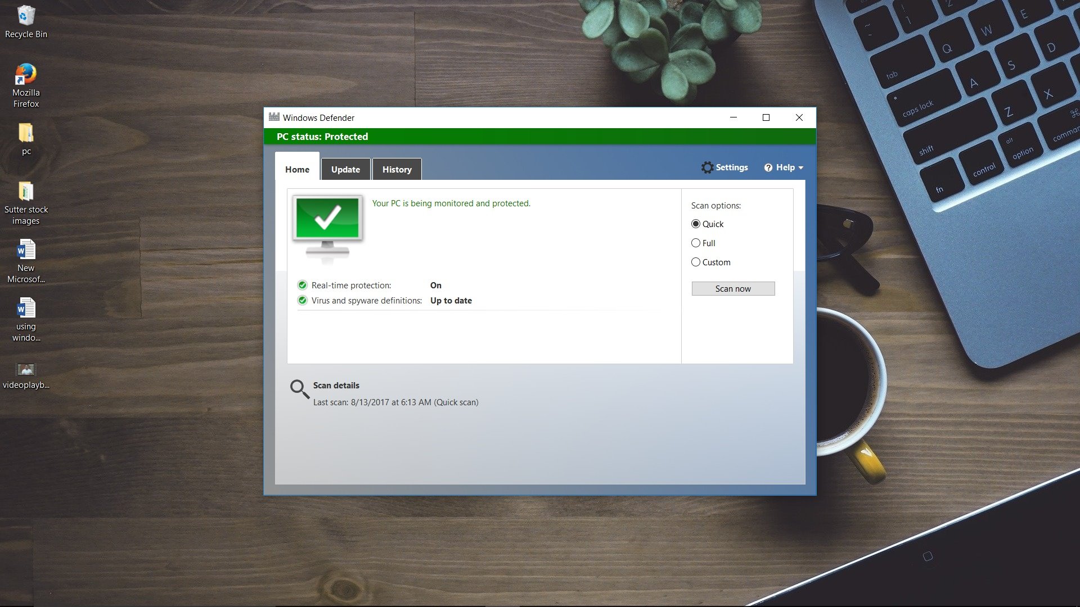The image size is (1080, 607).
Task: Expand the Scan details section
Action: click(x=336, y=384)
